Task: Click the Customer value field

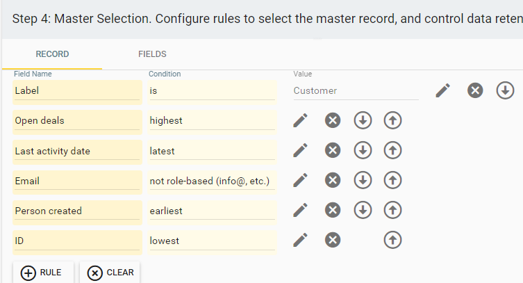Action: (356, 91)
